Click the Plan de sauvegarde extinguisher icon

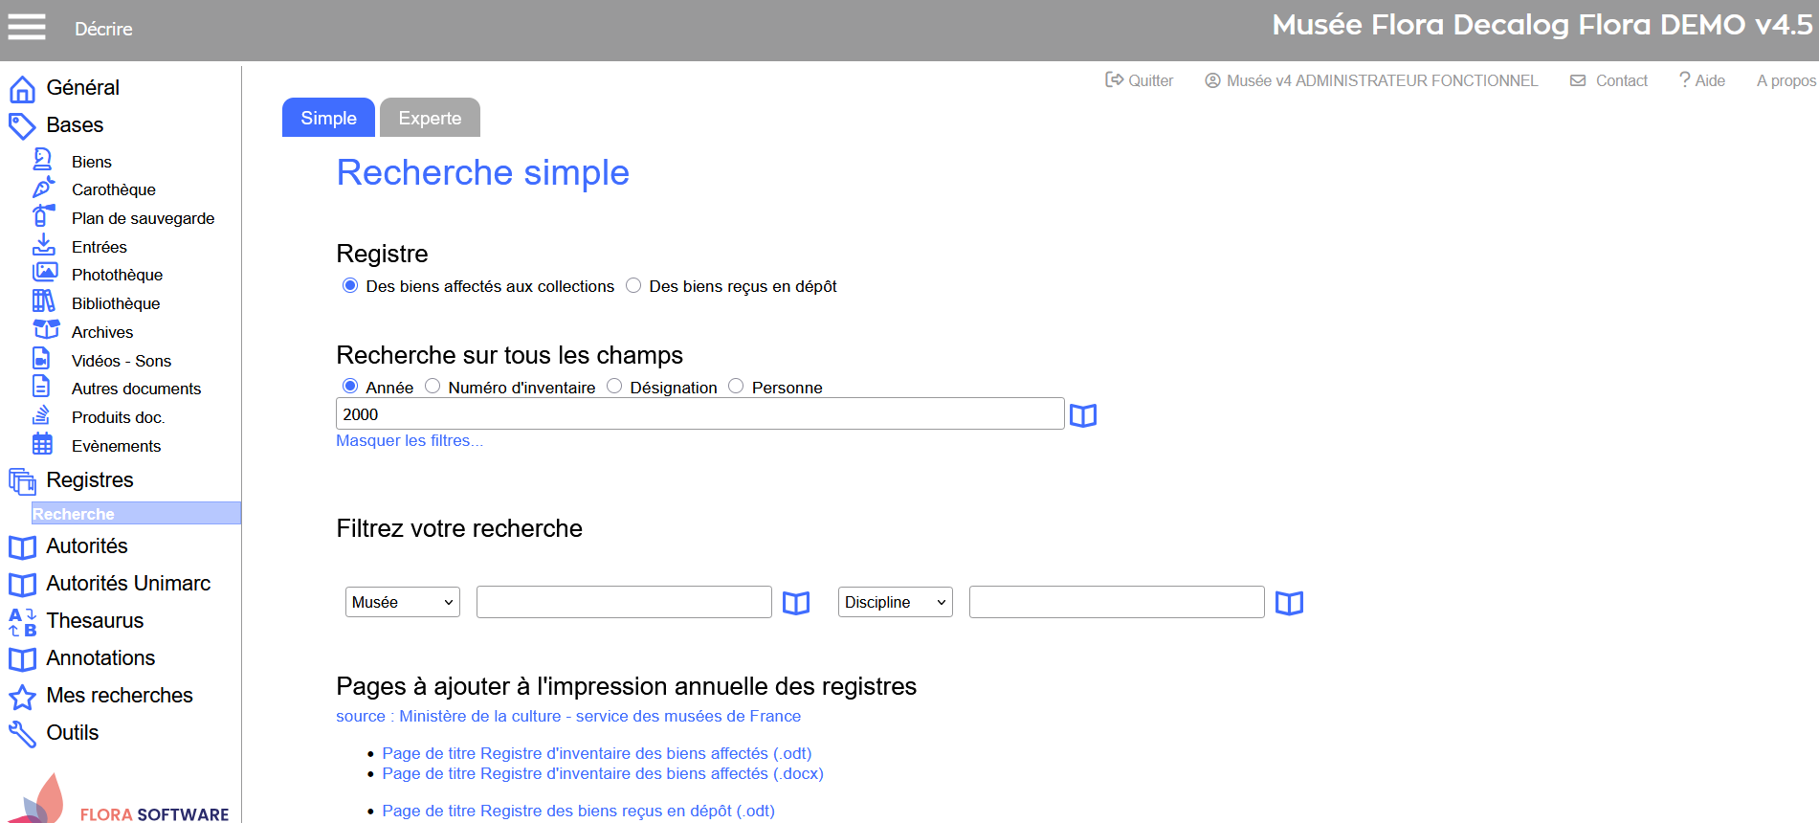pos(43,216)
